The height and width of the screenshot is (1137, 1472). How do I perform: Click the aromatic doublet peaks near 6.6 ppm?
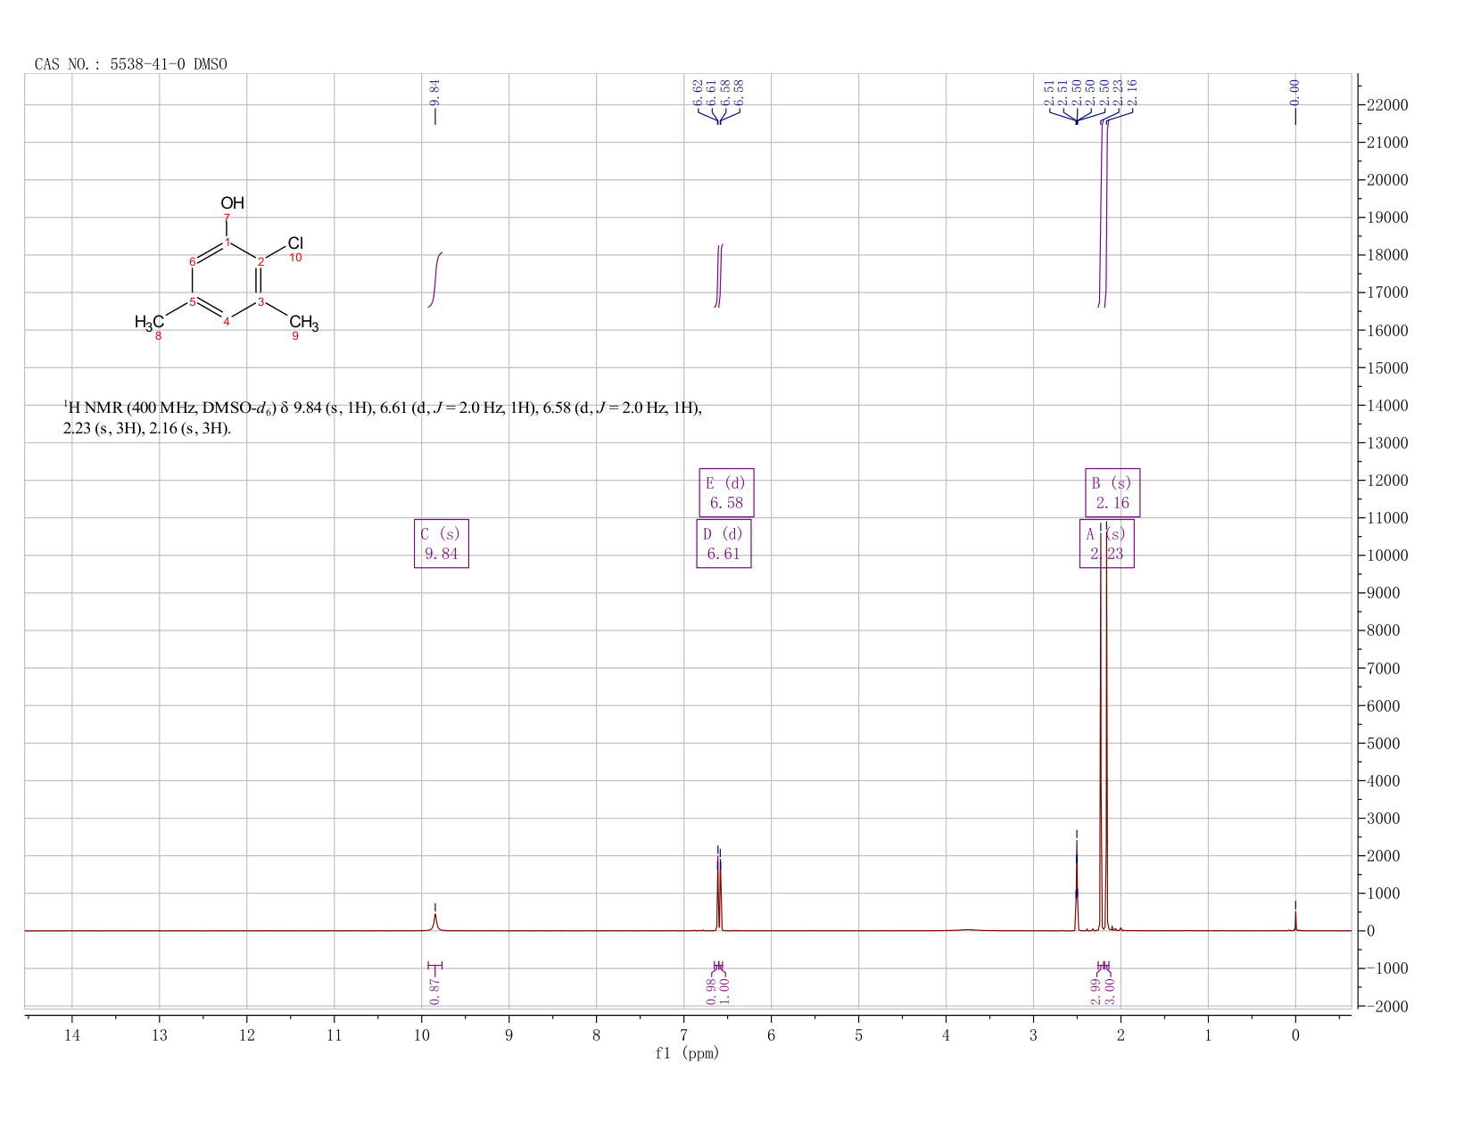tap(719, 894)
